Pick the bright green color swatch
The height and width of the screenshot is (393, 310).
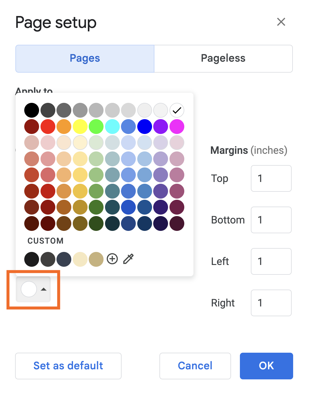(96, 126)
